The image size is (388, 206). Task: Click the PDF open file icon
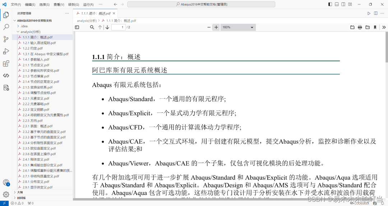tap(352, 27)
